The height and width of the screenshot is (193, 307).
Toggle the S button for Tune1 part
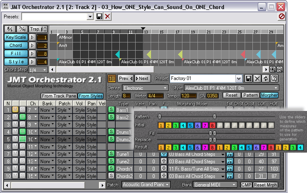click(x=111, y=153)
